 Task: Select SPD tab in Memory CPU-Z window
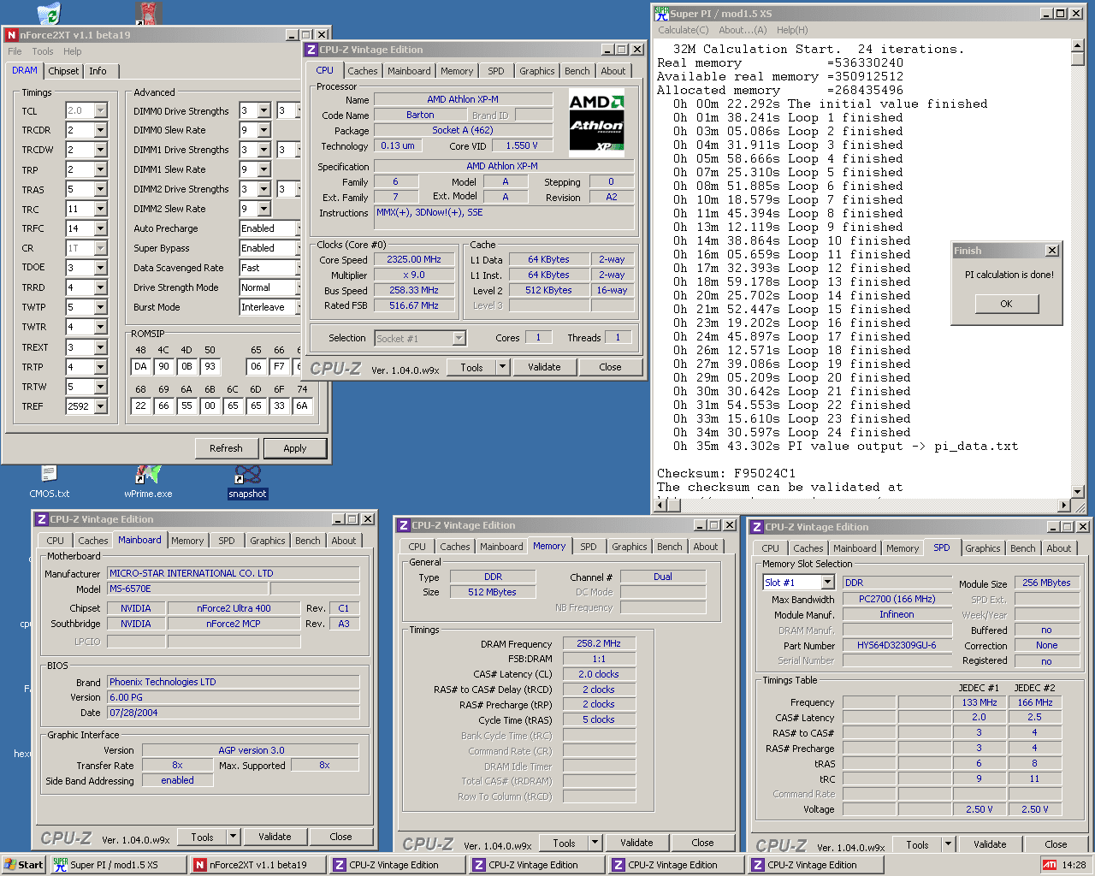[x=589, y=547]
